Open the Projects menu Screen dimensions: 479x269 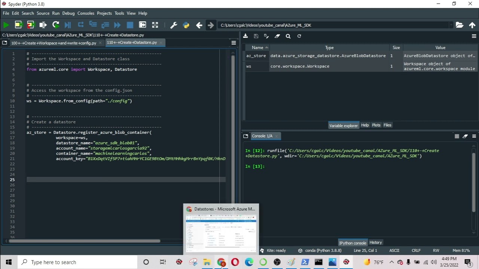pyautogui.click(x=104, y=13)
